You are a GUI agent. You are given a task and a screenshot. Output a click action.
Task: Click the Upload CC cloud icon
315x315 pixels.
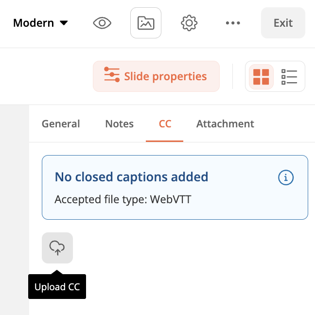coord(57,248)
